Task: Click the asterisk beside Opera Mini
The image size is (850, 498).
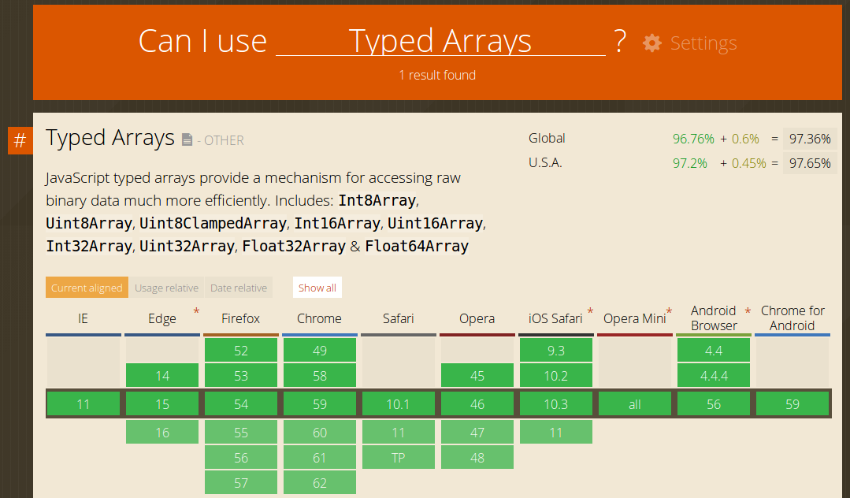Action: coord(669,312)
